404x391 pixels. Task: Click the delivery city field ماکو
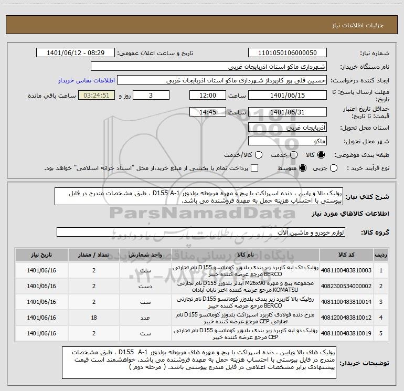coord(288,141)
